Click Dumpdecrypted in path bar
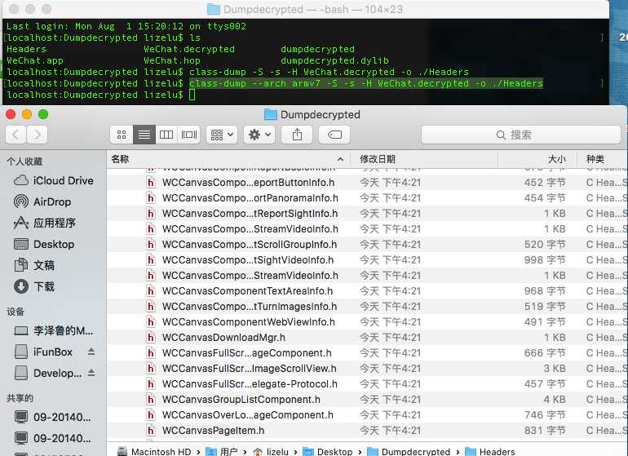This screenshot has height=456, width=628. [409, 452]
